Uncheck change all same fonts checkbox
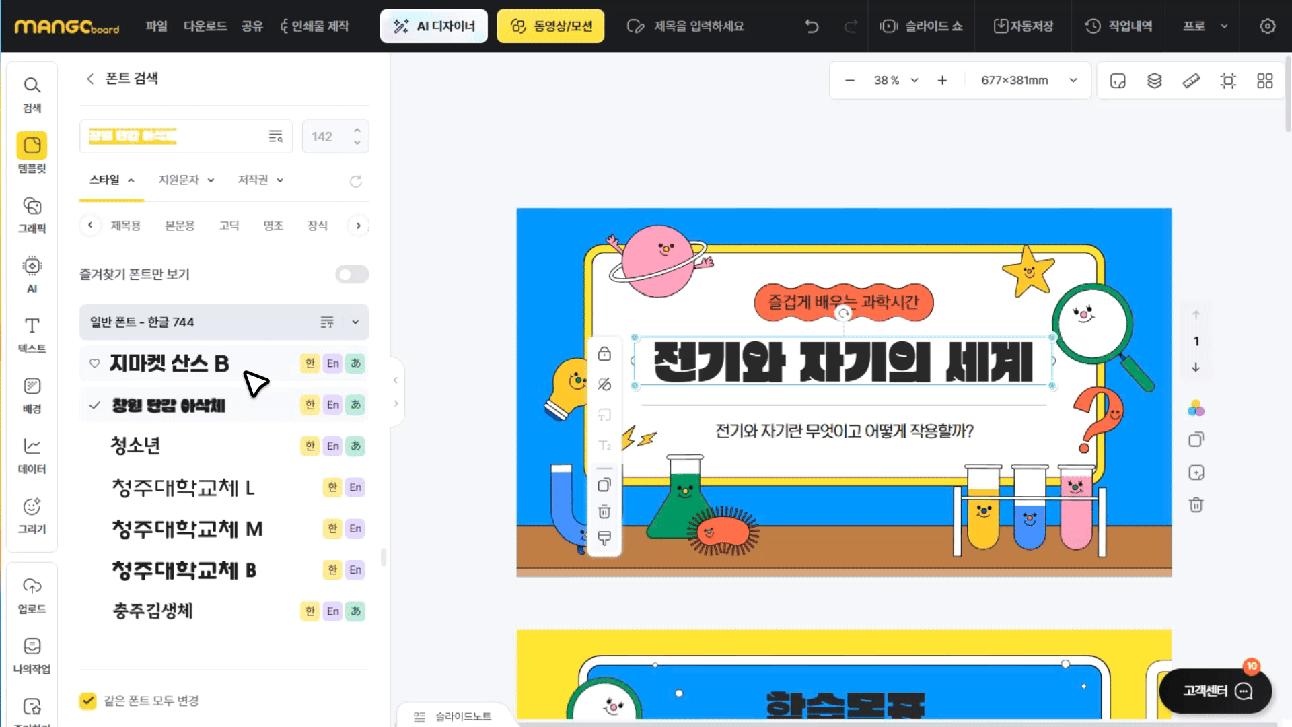Image resolution: width=1292 pixels, height=727 pixels. 88,701
